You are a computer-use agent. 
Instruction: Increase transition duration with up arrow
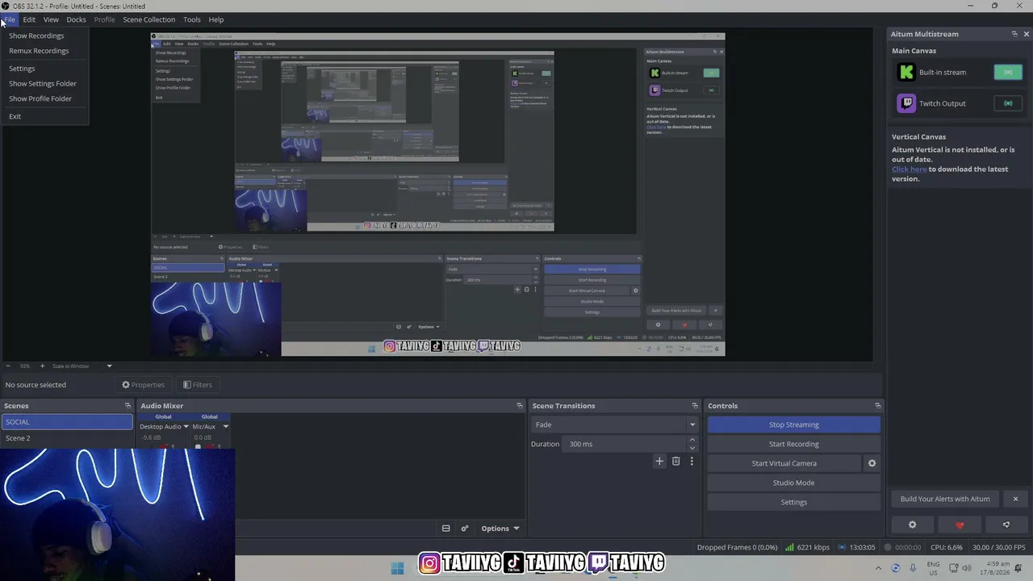click(x=692, y=440)
